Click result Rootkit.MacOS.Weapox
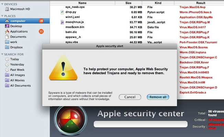 pyautogui.click(x=196, y=78)
